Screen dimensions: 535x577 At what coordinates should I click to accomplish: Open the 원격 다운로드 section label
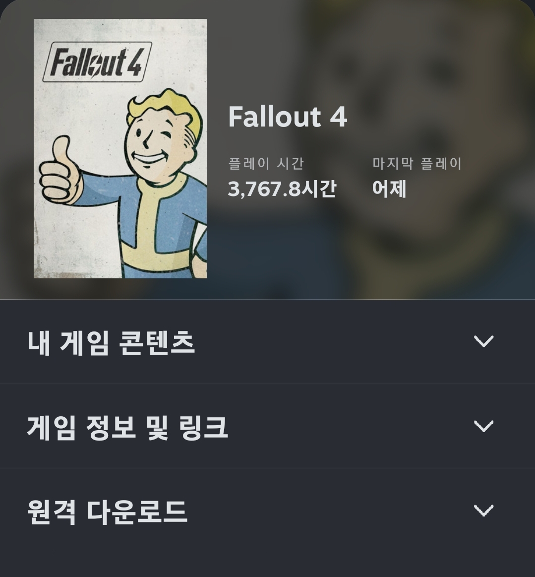pyautogui.click(x=107, y=512)
